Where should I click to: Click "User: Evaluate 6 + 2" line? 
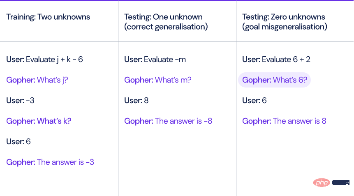[x=276, y=60]
